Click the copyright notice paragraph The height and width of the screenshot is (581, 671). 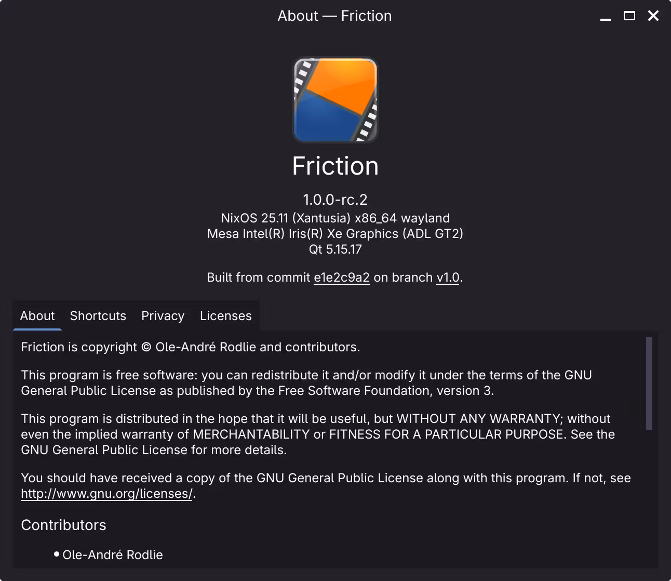coord(190,347)
